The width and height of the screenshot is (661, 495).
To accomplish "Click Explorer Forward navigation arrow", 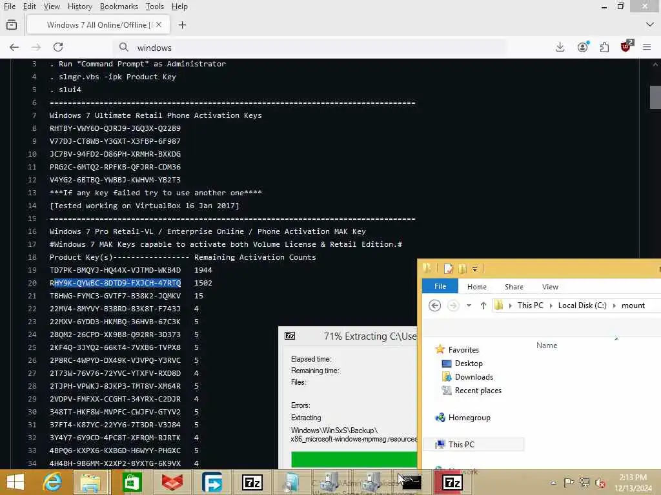I will 453,305.
